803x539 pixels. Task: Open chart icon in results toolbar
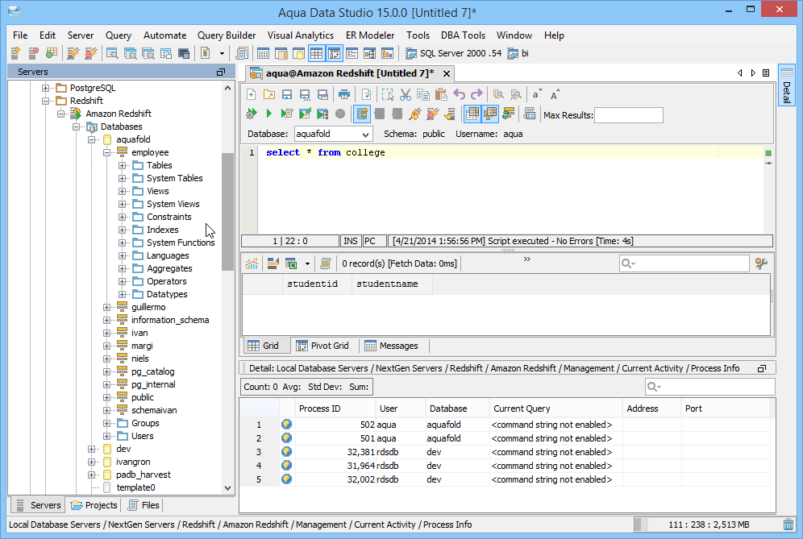(252, 263)
